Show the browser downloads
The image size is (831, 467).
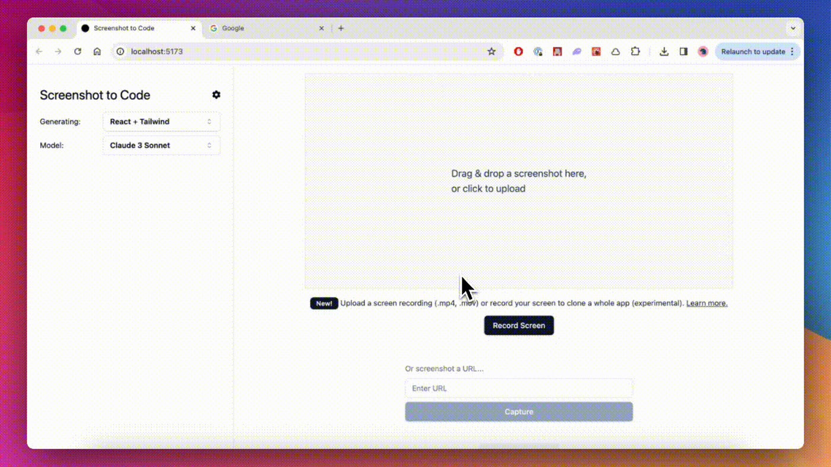point(664,52)
